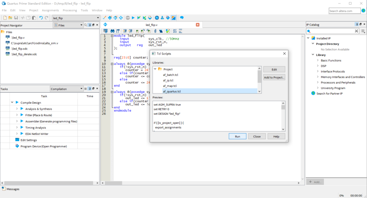Click the paperclip icon in editor toolbar
Viewport: 367px width, 198px height.
(x=155, y=31)
